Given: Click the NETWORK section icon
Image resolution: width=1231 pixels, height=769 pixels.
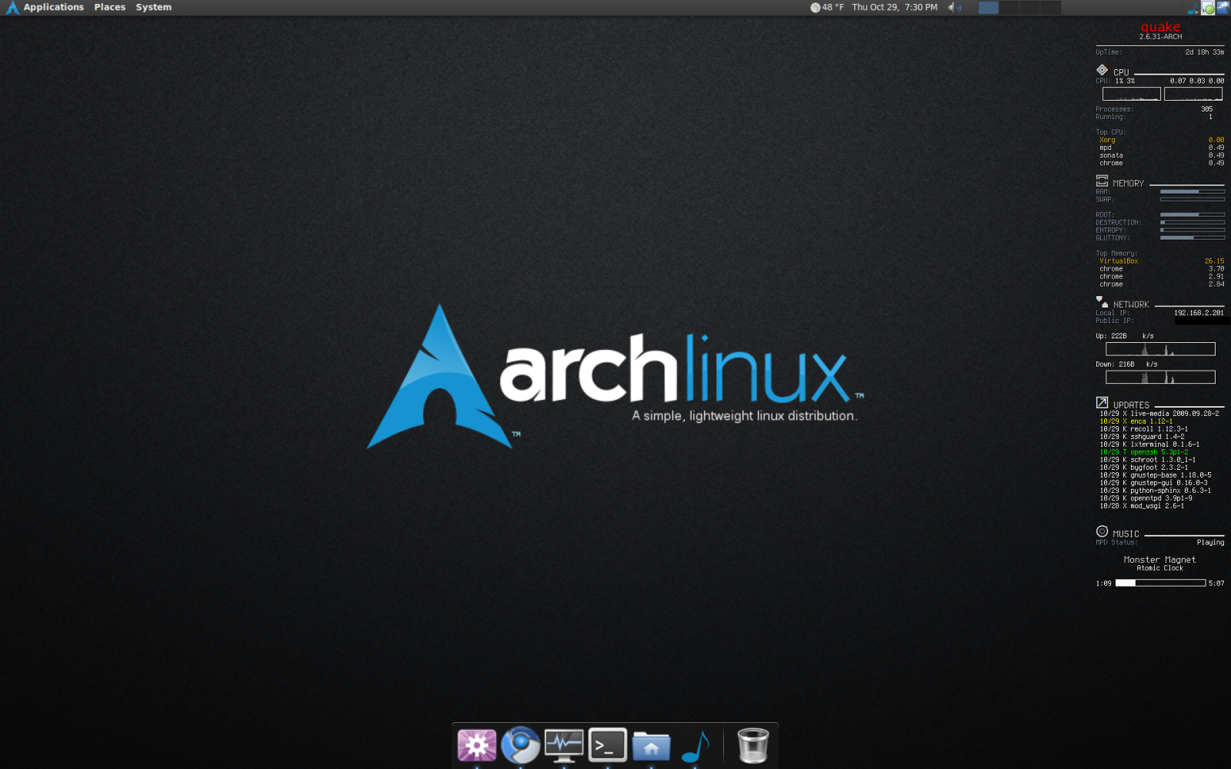Looking at the screenshot, I should tap(1102, 302).
